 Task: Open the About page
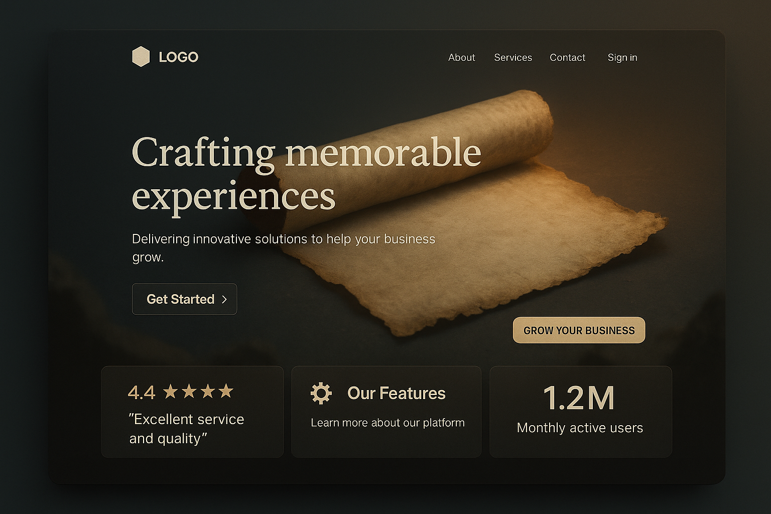(462, 58)
